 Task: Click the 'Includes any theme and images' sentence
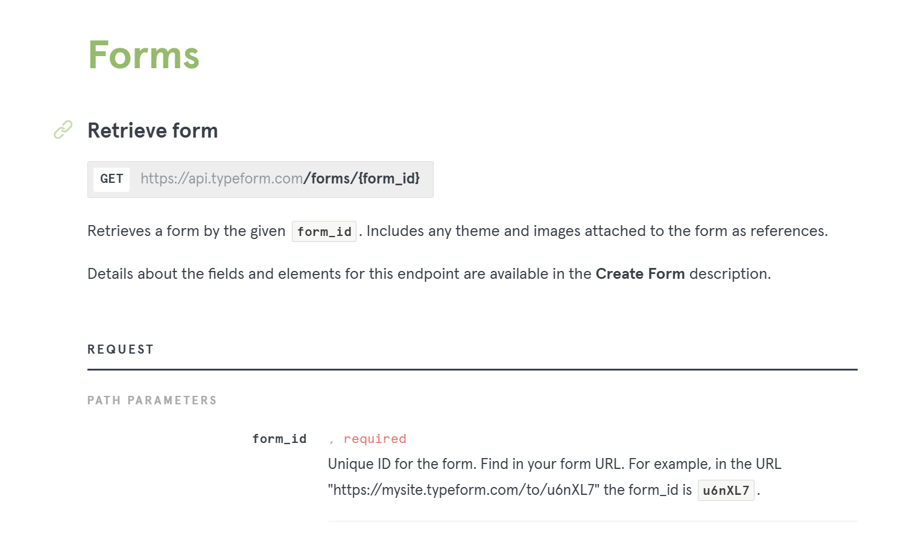click(x=597, y=231)
